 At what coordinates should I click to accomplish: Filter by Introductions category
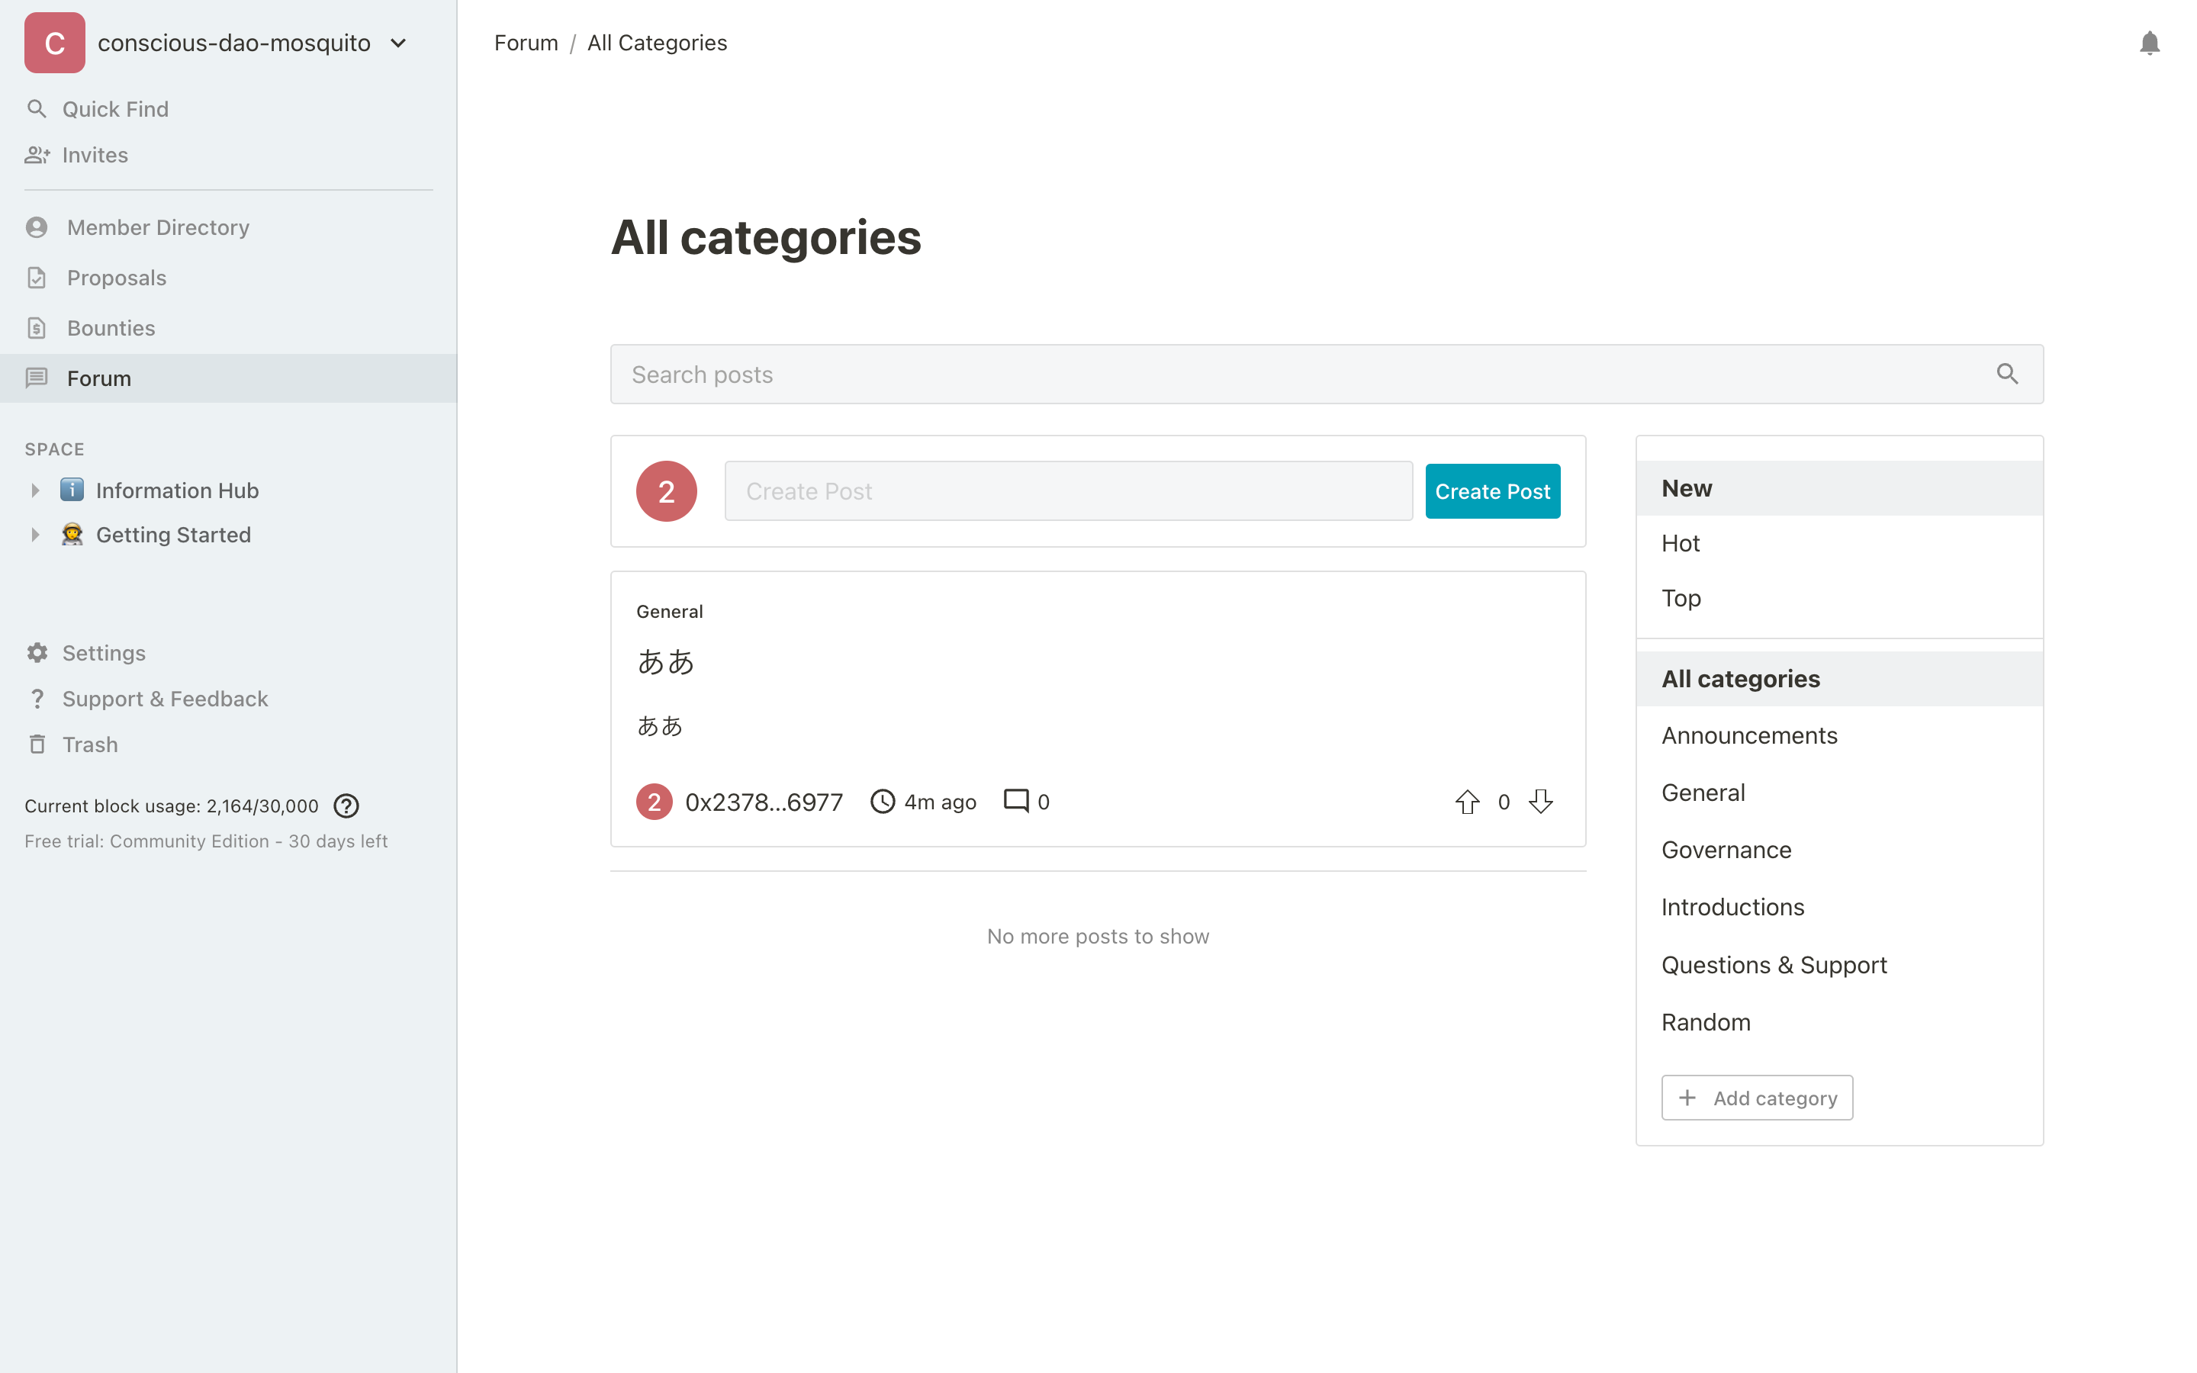(1839, 907)
